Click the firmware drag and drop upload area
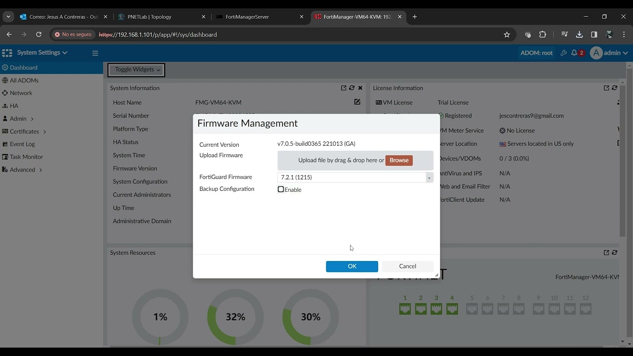633x356 pixels. point(355,160)
